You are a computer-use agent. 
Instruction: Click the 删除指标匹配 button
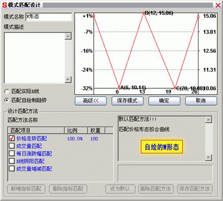point(68,189)
